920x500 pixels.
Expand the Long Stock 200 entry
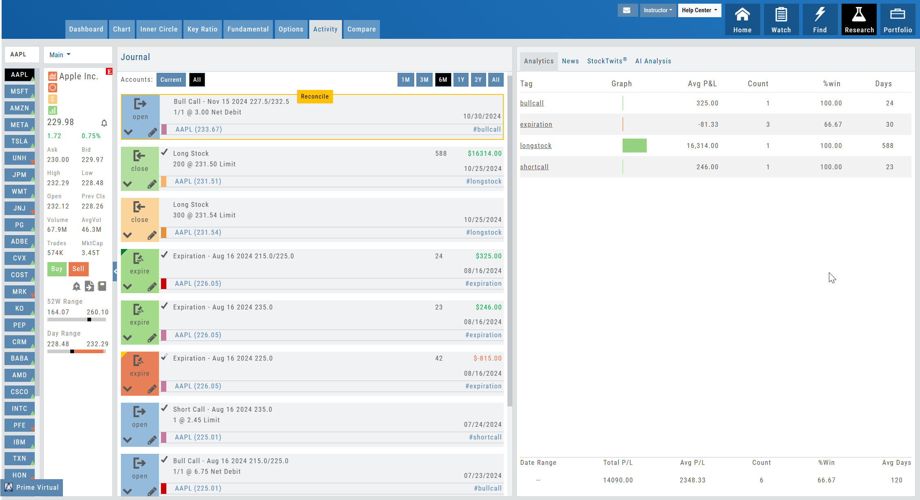[127, 184]
